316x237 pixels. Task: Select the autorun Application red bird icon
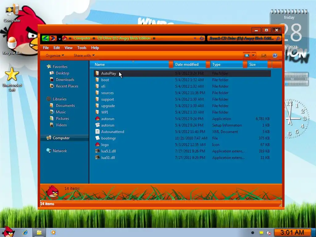[97, 118]
